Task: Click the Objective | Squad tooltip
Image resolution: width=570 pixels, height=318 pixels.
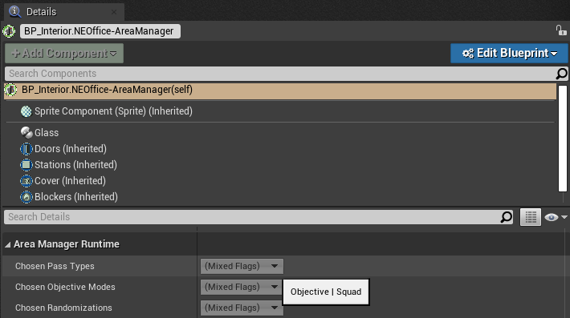Action: (326, 292)
